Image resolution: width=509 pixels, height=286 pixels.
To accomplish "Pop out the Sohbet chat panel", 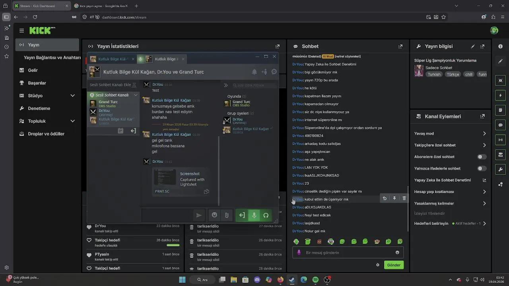I will 400,46.
